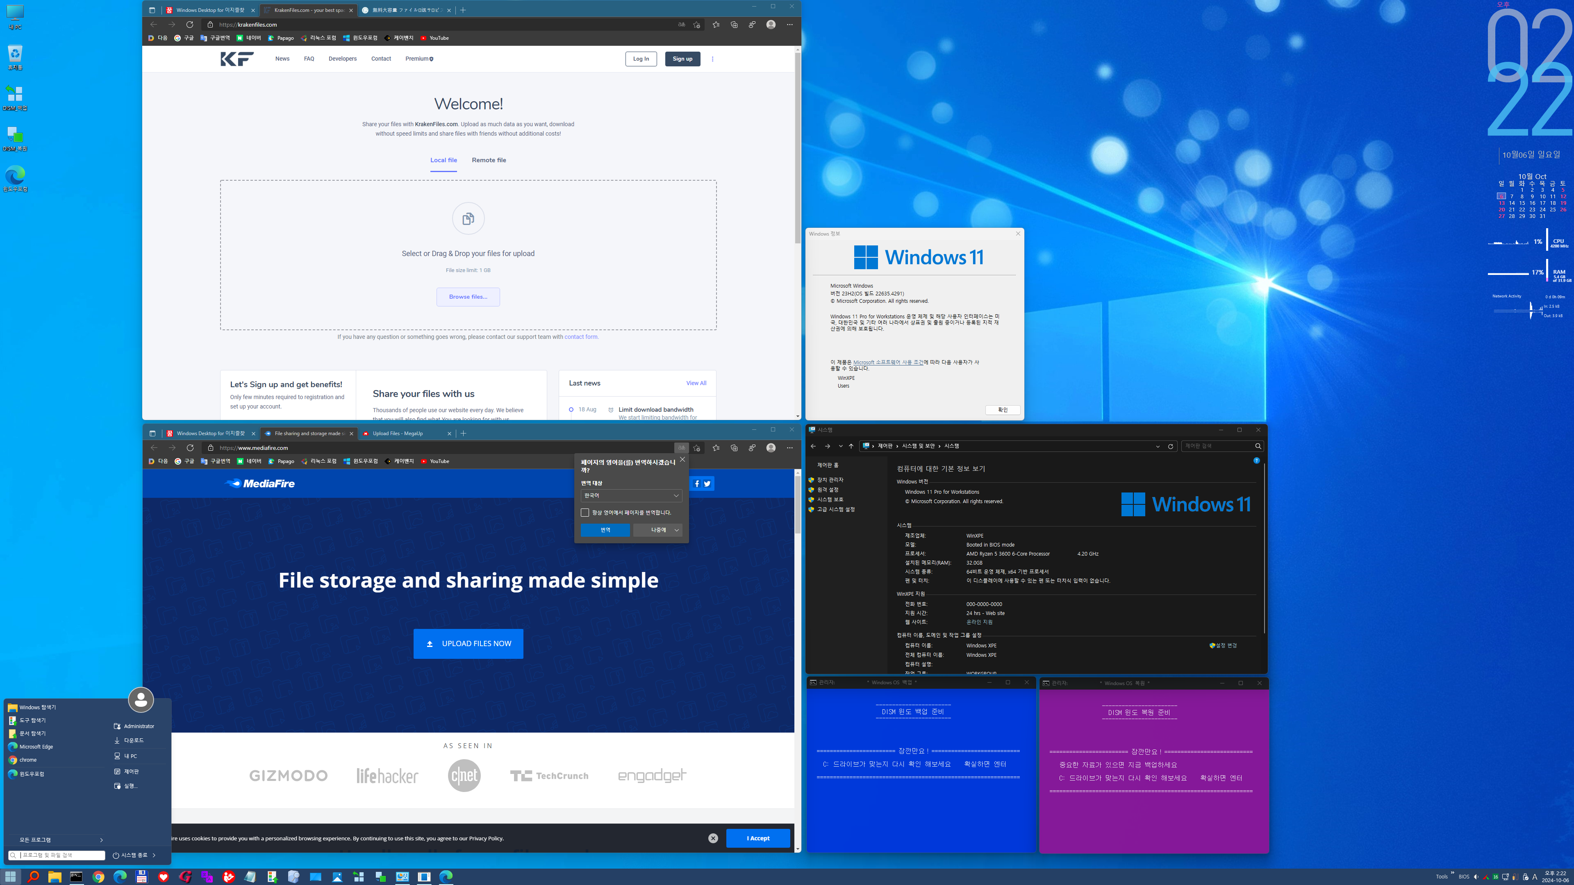Image resolution: width=1574 pixels, height=885 pixels.
Task: Click the 번역 translate button
Action: coord(605,529)
